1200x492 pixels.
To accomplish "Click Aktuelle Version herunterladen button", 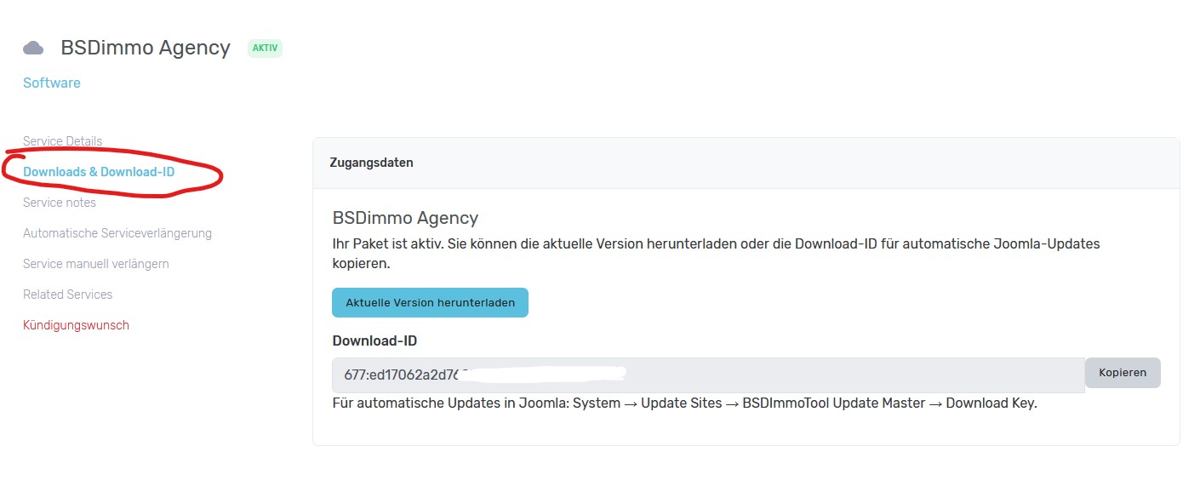I will 430,302.
